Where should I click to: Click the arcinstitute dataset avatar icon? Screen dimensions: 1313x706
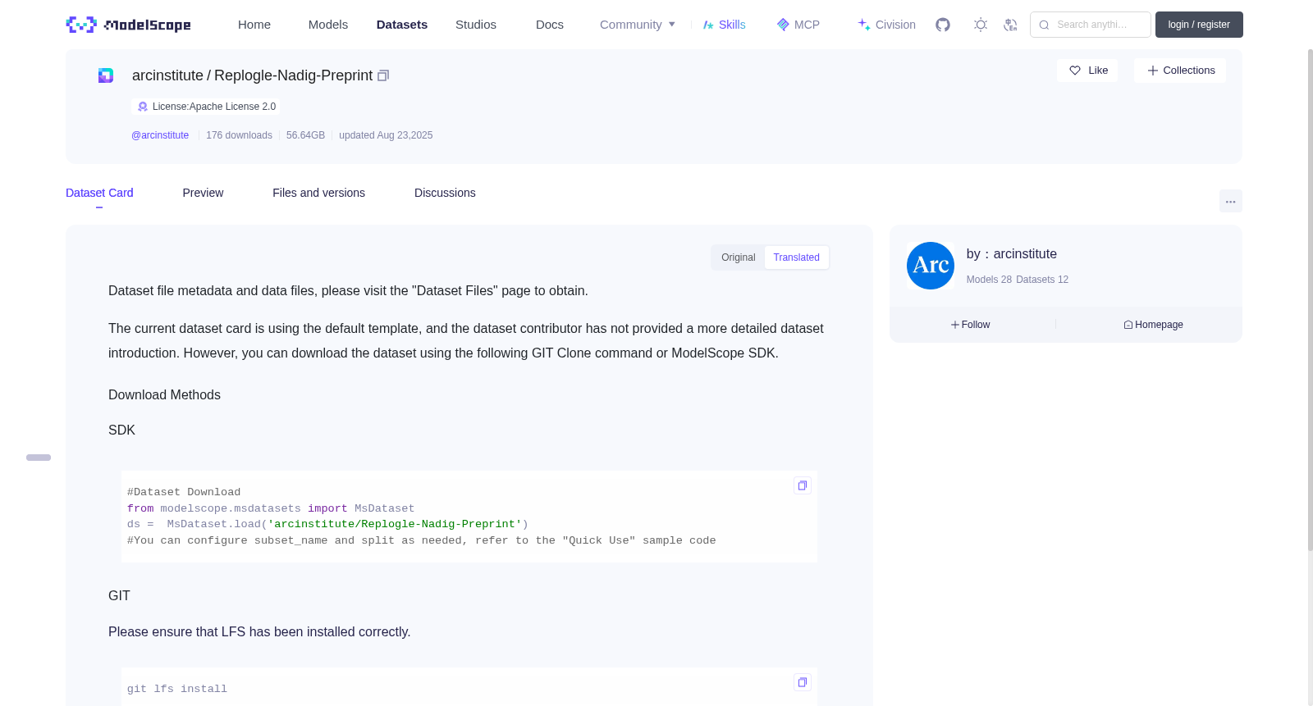point(106,75)
